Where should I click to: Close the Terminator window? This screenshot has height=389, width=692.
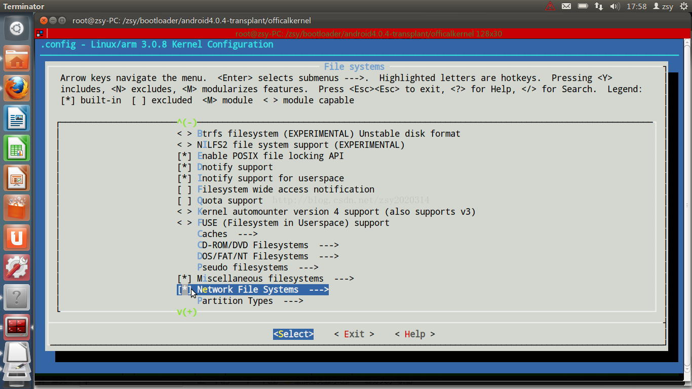coord(44,21)
